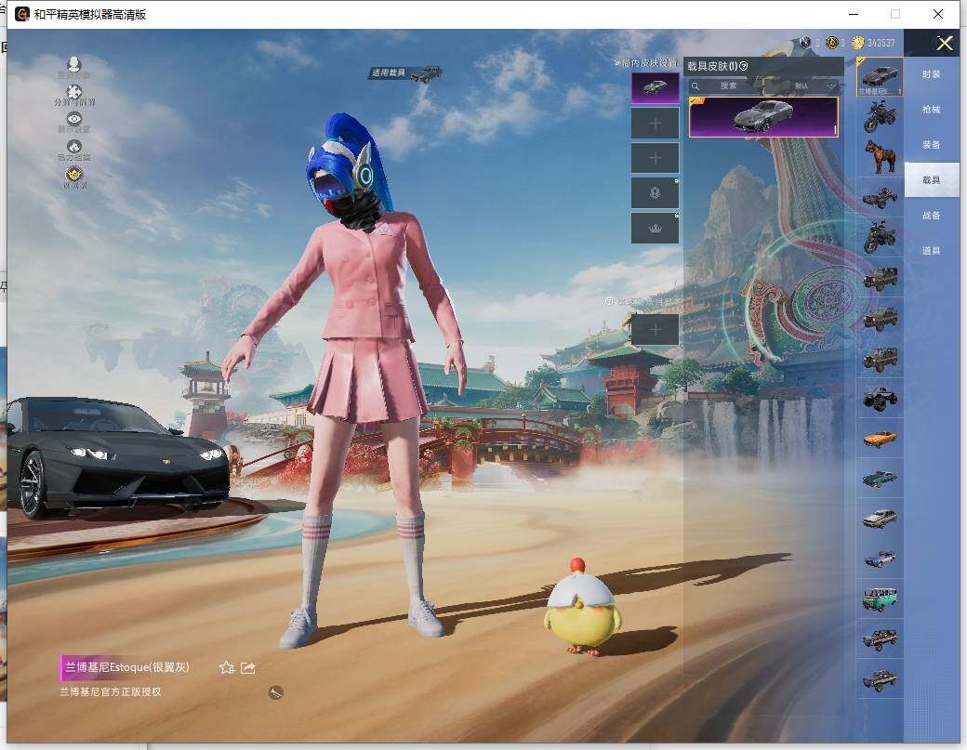Close the wardrobe with the X button
The image size is (967, 750).
(x=945, y=44)
